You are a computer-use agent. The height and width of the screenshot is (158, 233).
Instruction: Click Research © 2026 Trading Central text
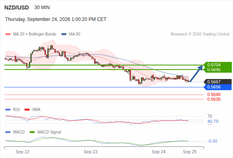click(x=200, y=34)
